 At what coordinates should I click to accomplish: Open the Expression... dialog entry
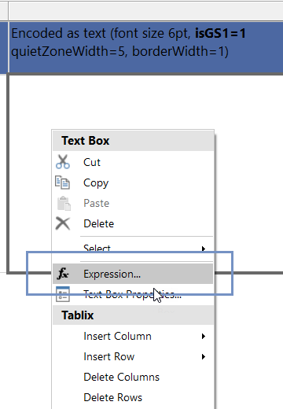pyautogui.click(x=134, y=274)
